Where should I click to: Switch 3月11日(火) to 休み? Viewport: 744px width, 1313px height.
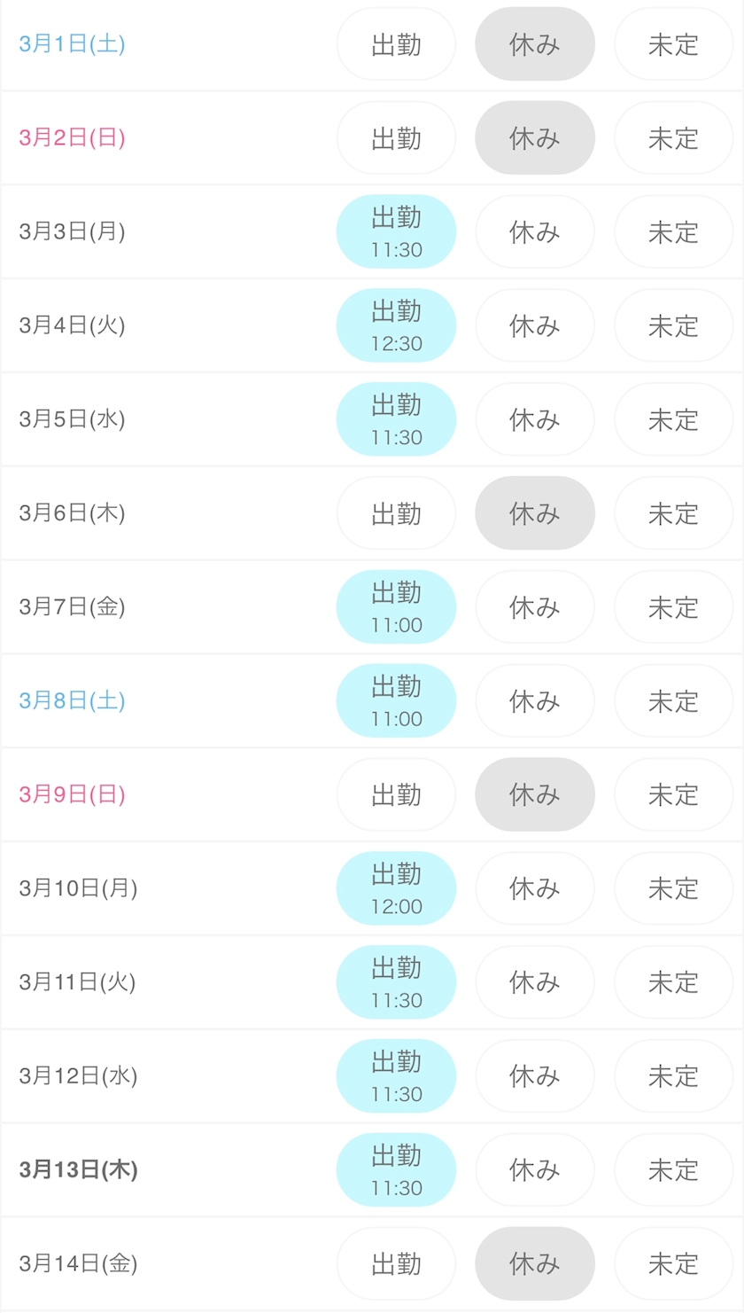[x=535, y=982]
